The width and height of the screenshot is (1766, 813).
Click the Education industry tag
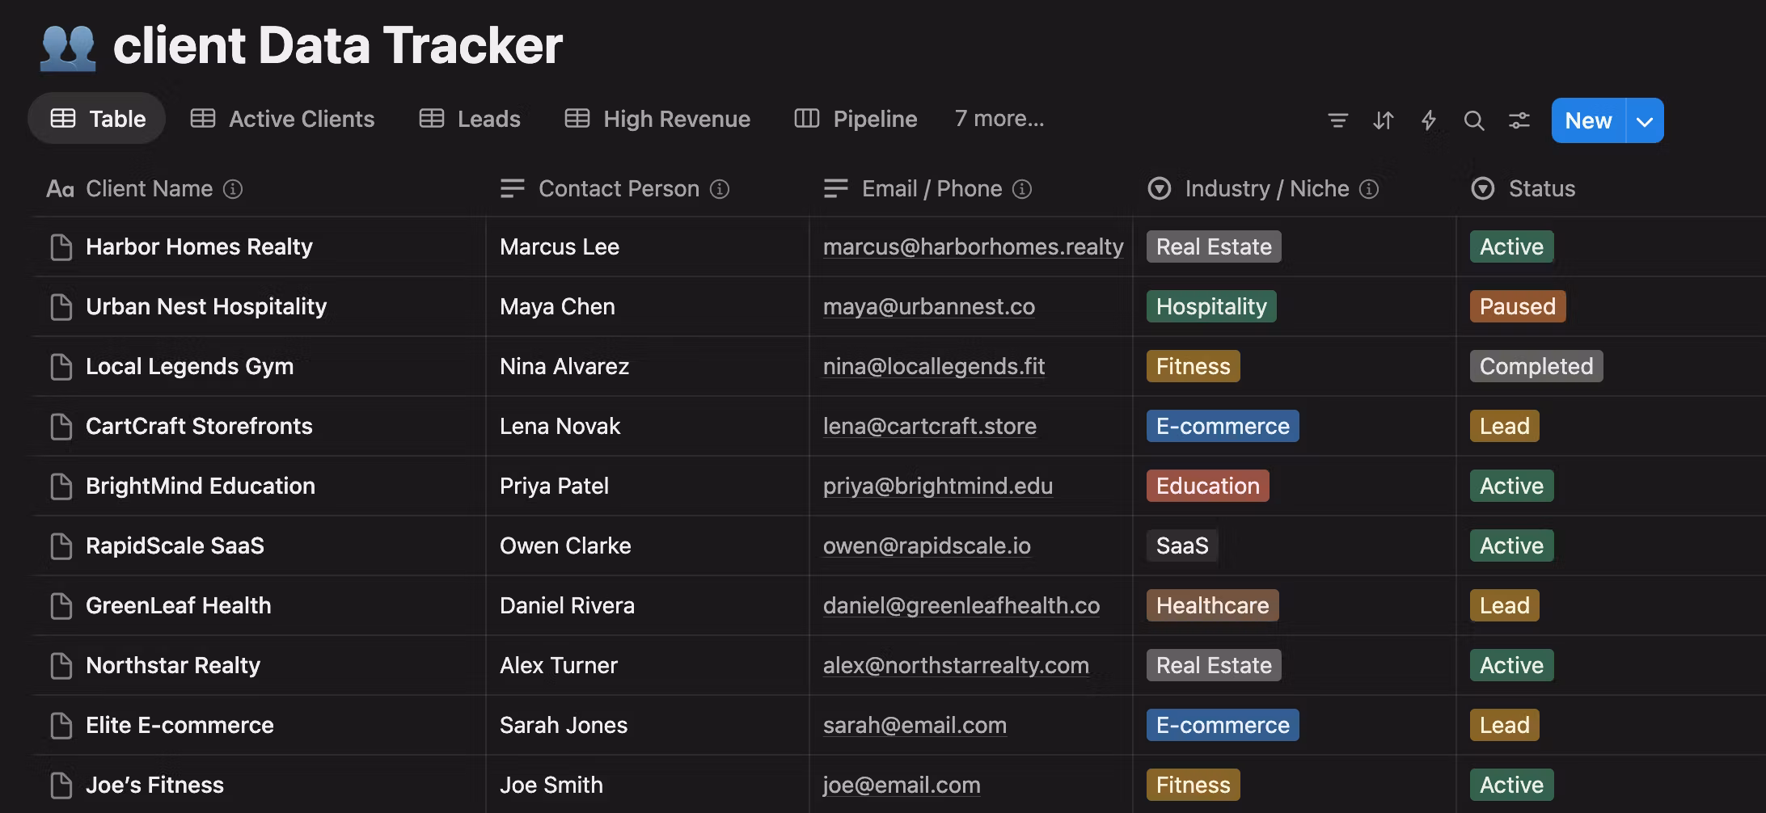(1208, 486)
